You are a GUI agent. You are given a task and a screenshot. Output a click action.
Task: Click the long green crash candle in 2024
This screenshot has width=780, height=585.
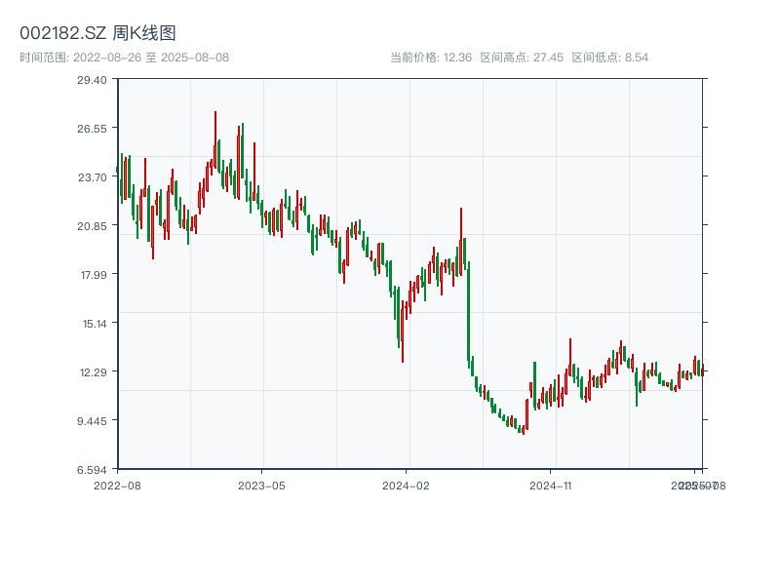pyautogui.click(x=469, y=312)
